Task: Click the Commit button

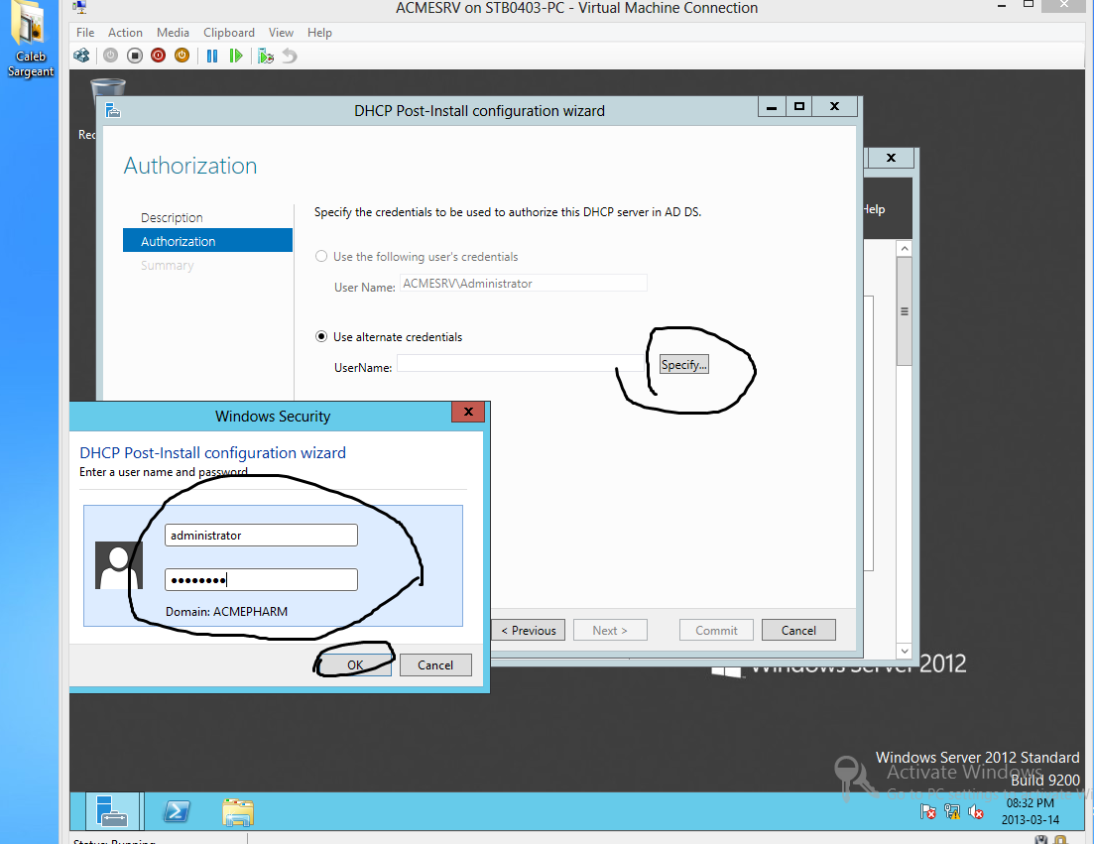Action: [x=716, y=630]
